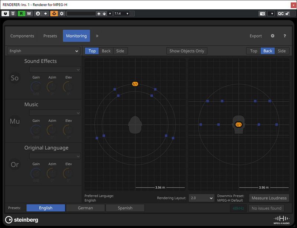Activate the orange side-chain icon
The image size is (297, 228).
pyautogui.click(x=54, y=13)
